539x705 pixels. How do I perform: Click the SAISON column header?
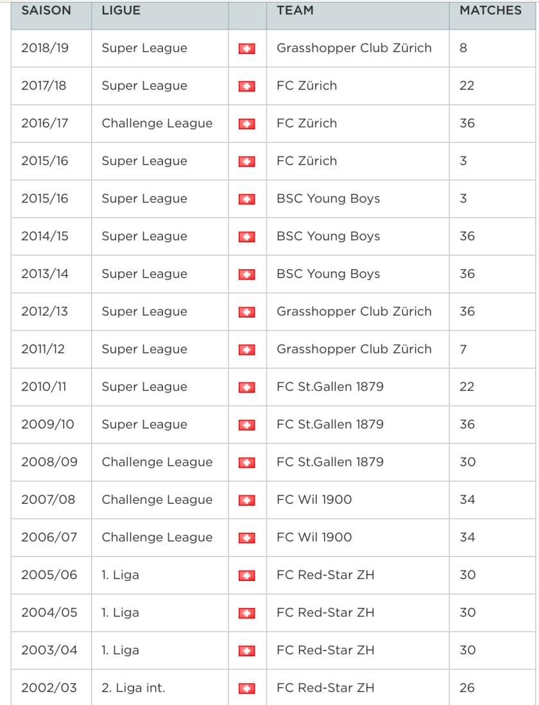(x=46, y=11)
